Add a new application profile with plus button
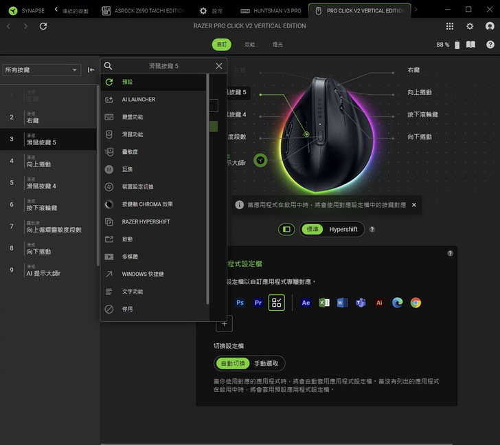 click(223, 323)
